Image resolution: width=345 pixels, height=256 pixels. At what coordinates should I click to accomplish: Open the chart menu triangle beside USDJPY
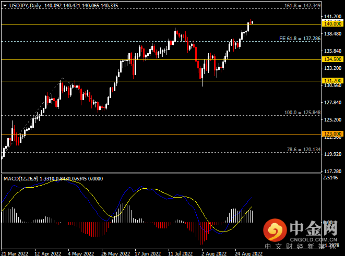tap(5, 6)
